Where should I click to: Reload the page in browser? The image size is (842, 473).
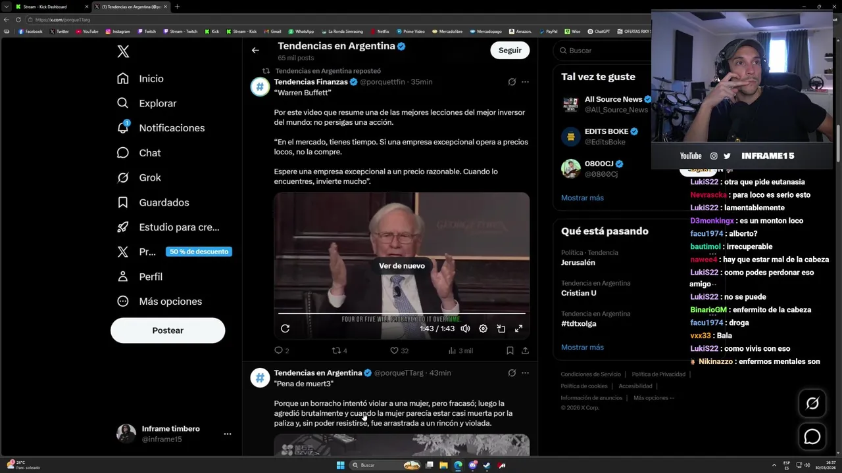pyautogui.click(x=18, y=20)
